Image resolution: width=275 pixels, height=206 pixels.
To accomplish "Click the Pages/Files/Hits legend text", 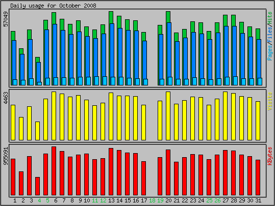I will (270, 36).
